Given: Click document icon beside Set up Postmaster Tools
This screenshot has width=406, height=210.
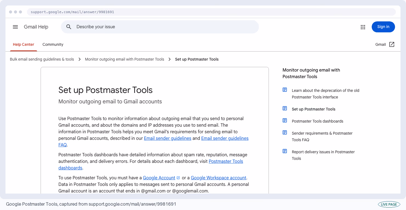Looking at the screenshot, I should click(285, 109).
